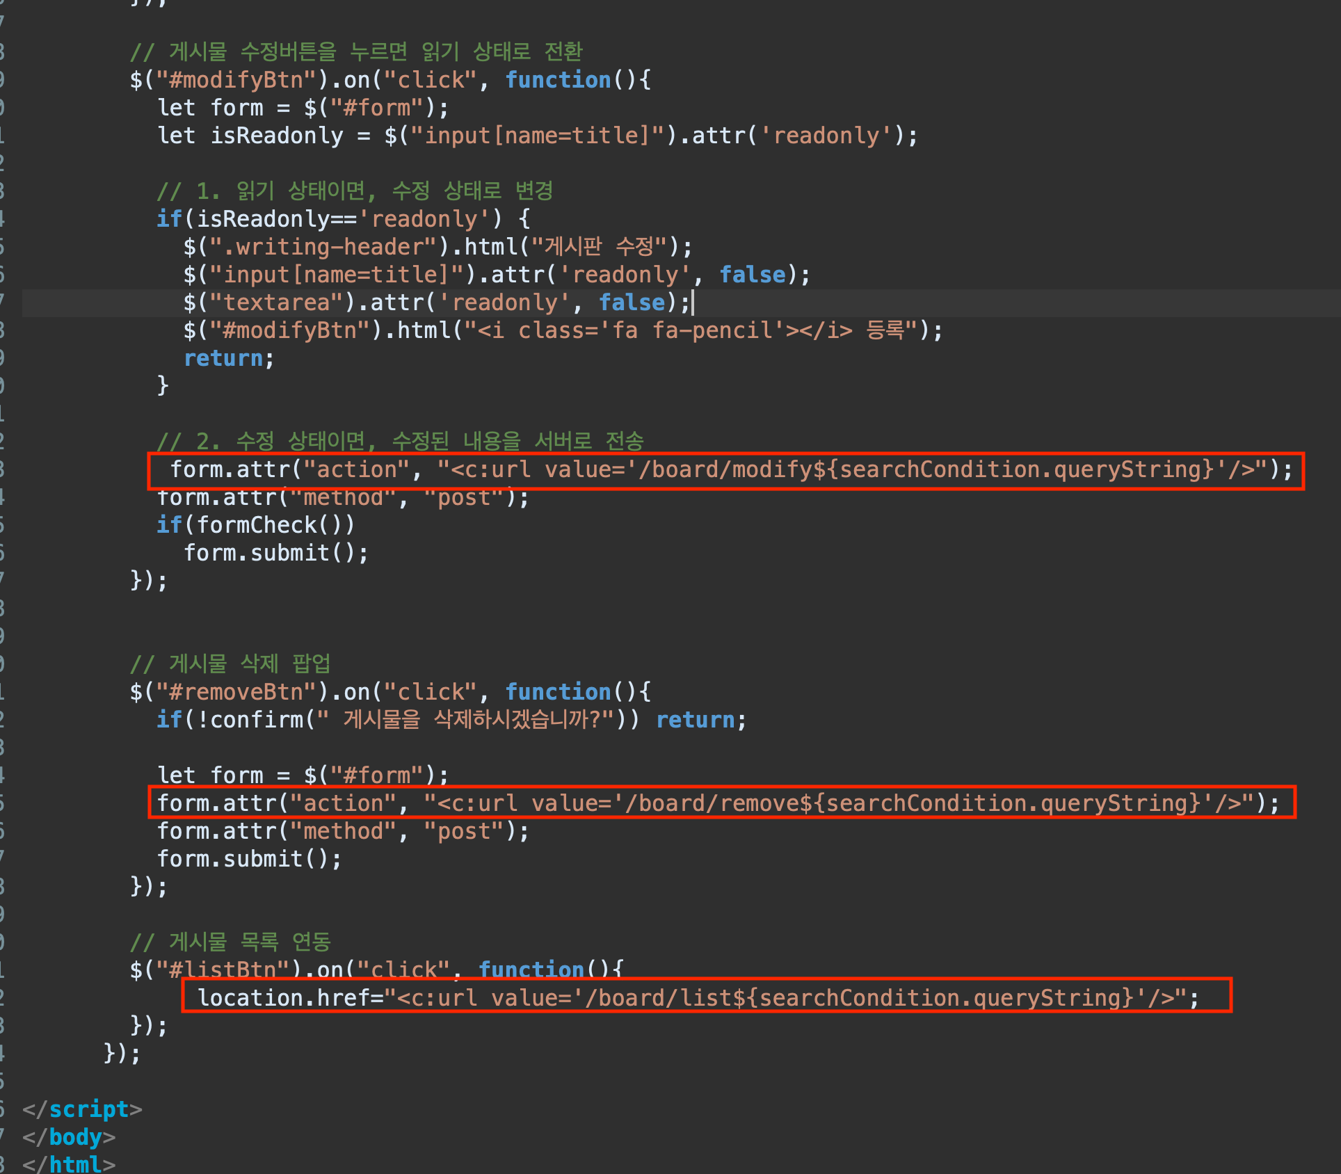Viewport: 1341px width, 1174px height.
Task: Click the closing </html> tag
Action: click(x=69, y=1164)
